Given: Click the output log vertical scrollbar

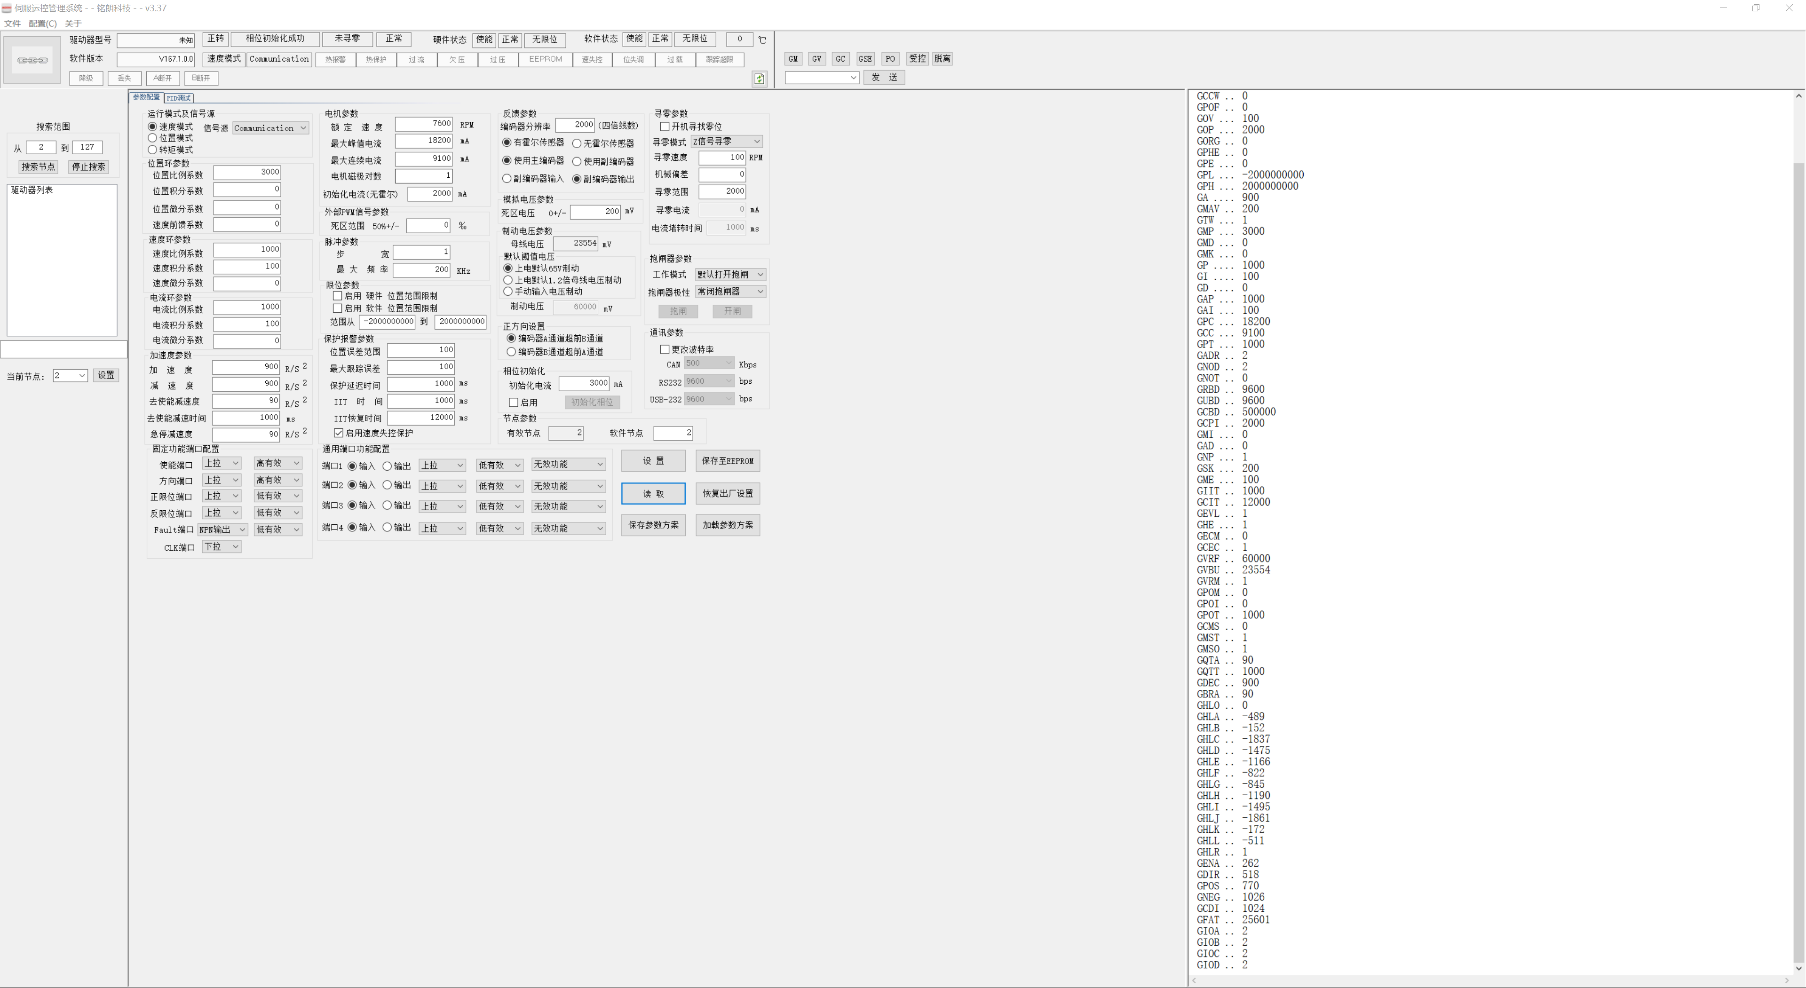Looking at the screenshot, I should pyautogui.click(x=1799, y=561).
